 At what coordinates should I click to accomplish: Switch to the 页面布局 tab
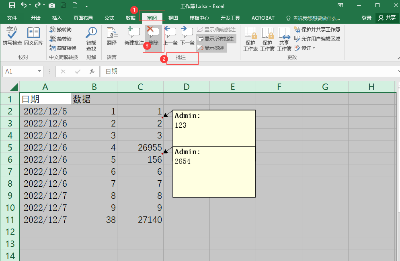click(x=83, y=18)
